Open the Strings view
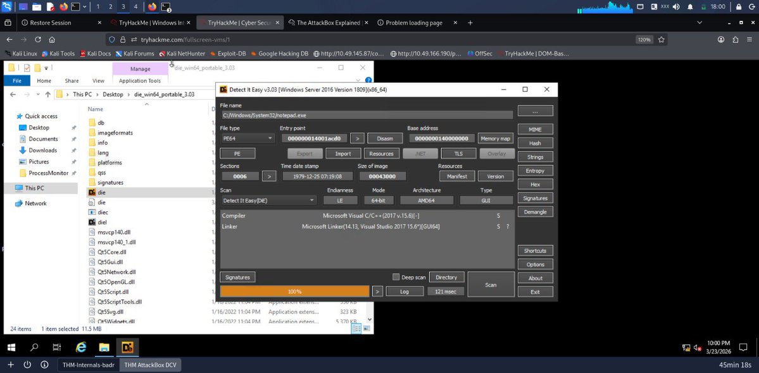 coord(535,157)
